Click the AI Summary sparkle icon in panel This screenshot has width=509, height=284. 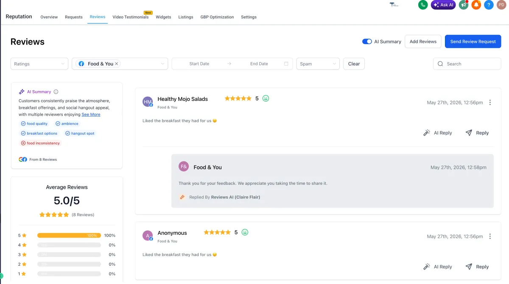click(22, 92)
